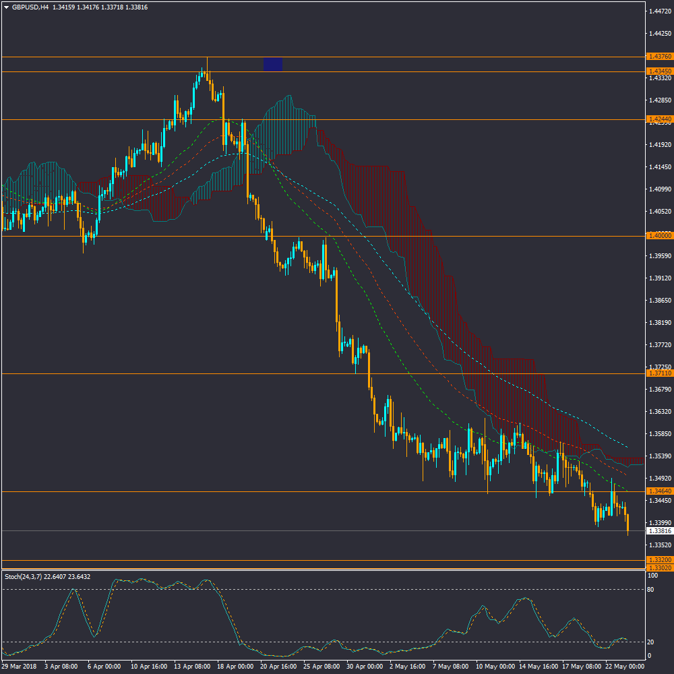Viewport: 674px width, 674px height.
Task: Click the 1.44720 value on price axis
Action: (658, 11)
